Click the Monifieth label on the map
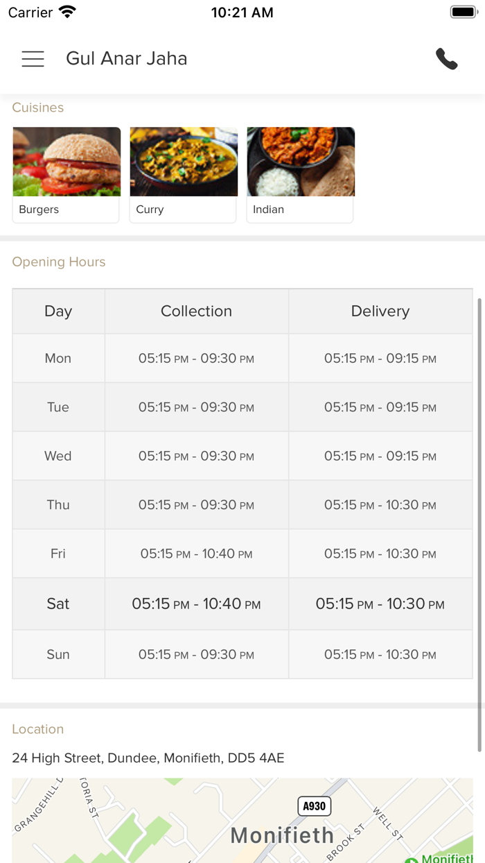485x863 pixels. [282, 835]
